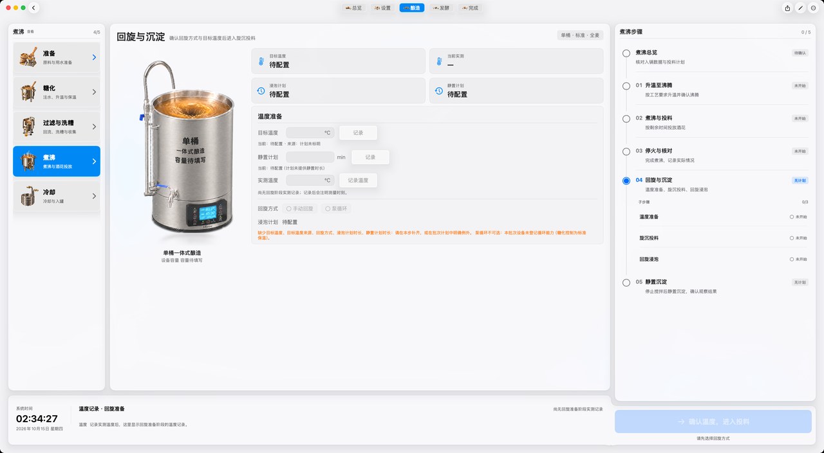The width and height of the screenshot is (824, 453).
Task: Click the thermometer icon on 目标温度 card
Action: (261, 62)
